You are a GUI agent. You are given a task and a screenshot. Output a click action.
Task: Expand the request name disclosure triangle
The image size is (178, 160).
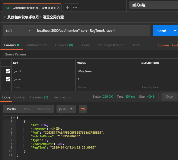pyautogui.click(x=5, y=17)
